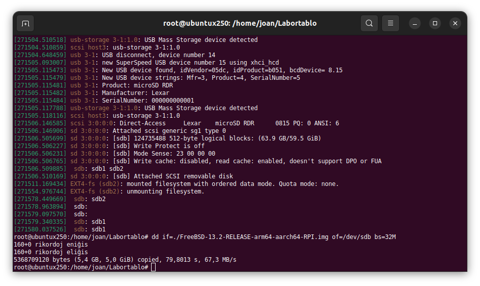Click the '5368709120 bytes' copied summary line
Image resolution: width=480 pixels, height=286 pixels.
coord(125,260)
